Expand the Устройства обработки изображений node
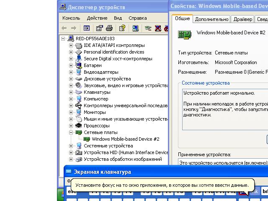The image size is (268, 201). [71, 159]
